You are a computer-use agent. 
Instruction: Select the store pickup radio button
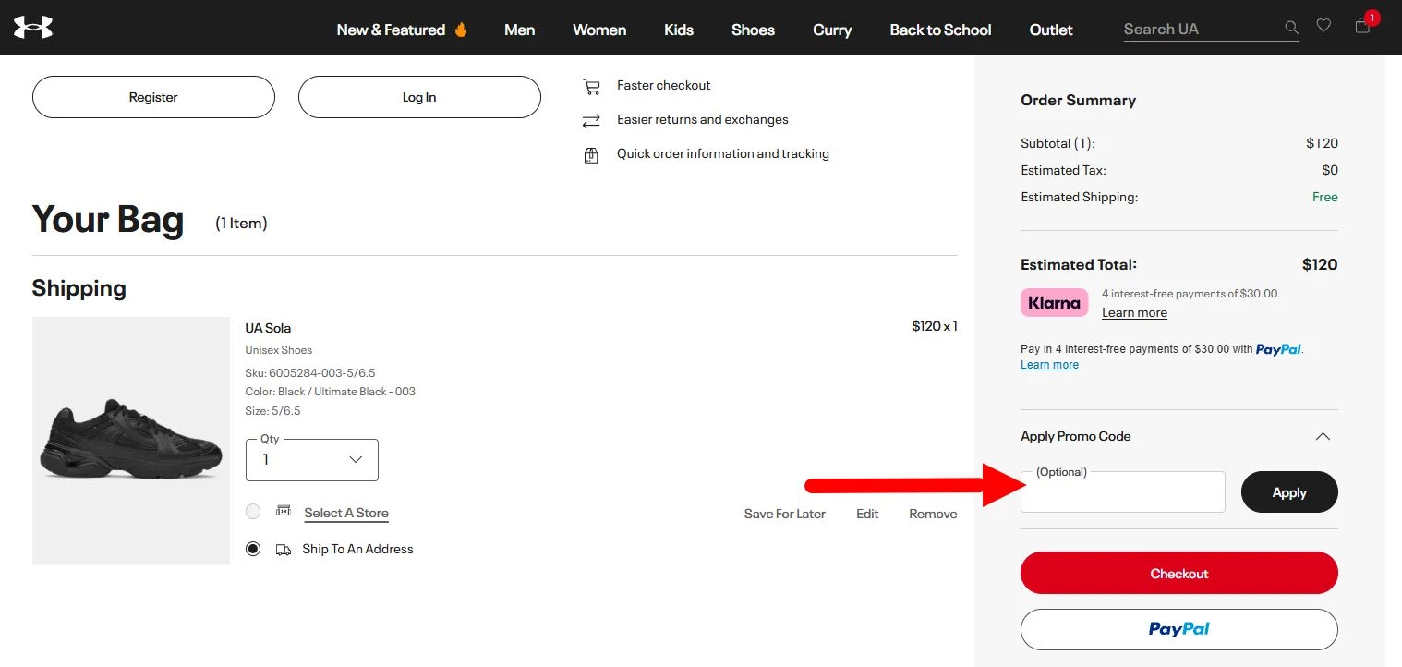click(x=253, y=511)
